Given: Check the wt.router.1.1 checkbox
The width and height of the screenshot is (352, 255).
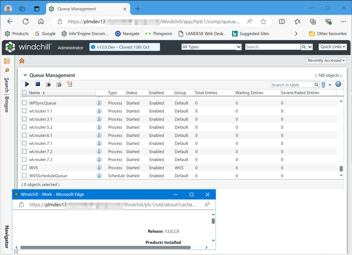Looking at the screenshot, I should (25, 111).
